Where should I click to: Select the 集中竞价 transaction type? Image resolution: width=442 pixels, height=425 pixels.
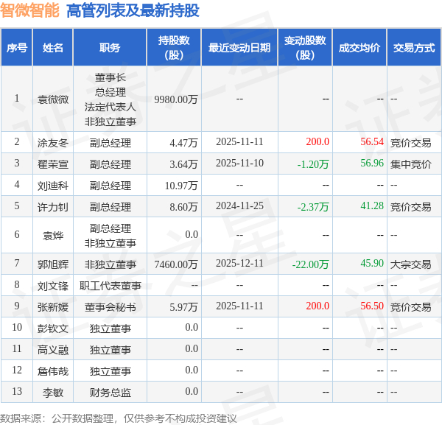(411, 164)
